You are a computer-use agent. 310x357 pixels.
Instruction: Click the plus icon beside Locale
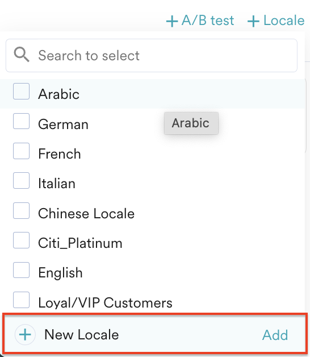(253, 22)
